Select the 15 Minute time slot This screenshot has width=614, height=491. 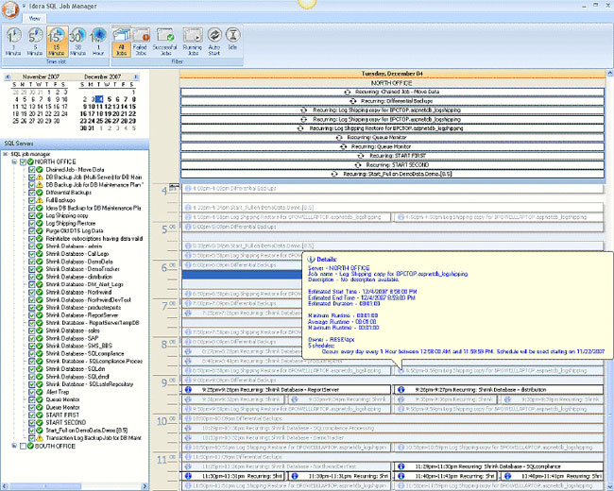[x=57, y=42]
